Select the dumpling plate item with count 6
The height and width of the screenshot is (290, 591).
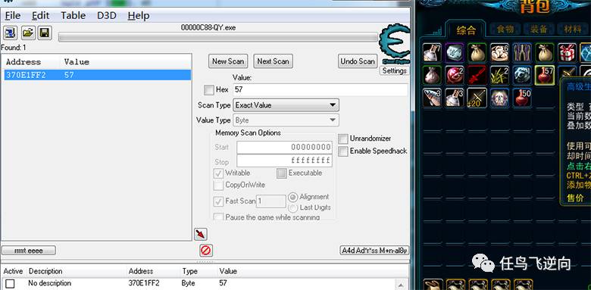tap(500, 53)
